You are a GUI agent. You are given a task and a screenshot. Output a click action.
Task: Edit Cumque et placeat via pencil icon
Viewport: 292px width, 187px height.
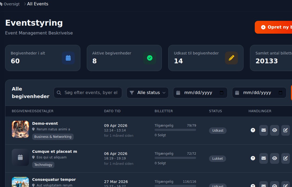(286, 158)
